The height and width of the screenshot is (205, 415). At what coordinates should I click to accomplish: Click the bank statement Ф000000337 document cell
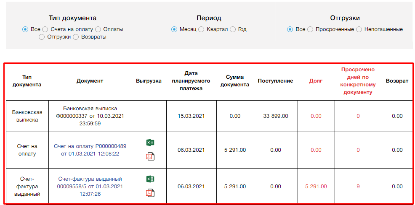coord(90,116)
